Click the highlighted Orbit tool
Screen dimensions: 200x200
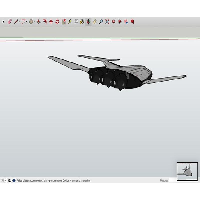coord(88,22)
